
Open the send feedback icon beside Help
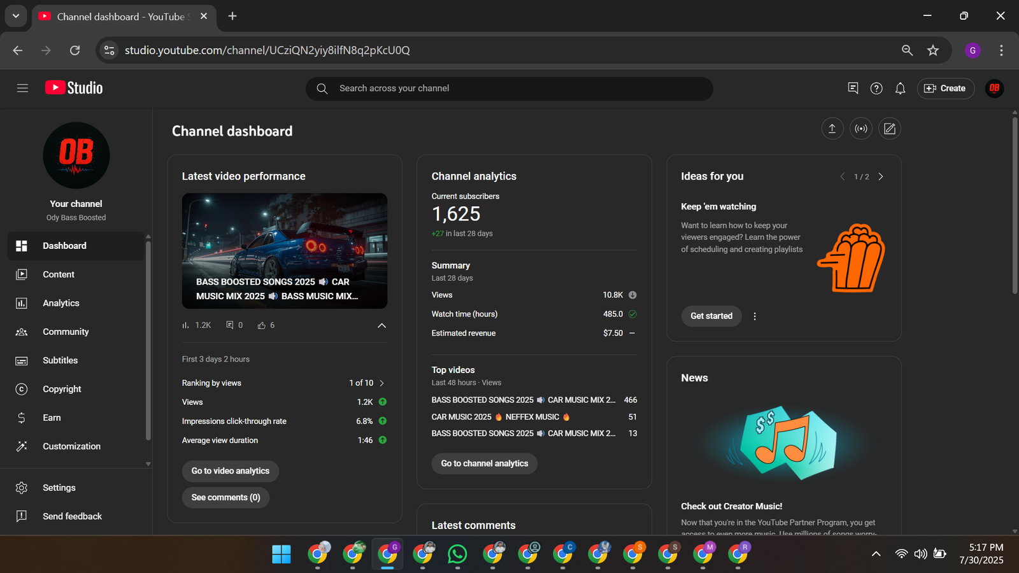(853, 88)
